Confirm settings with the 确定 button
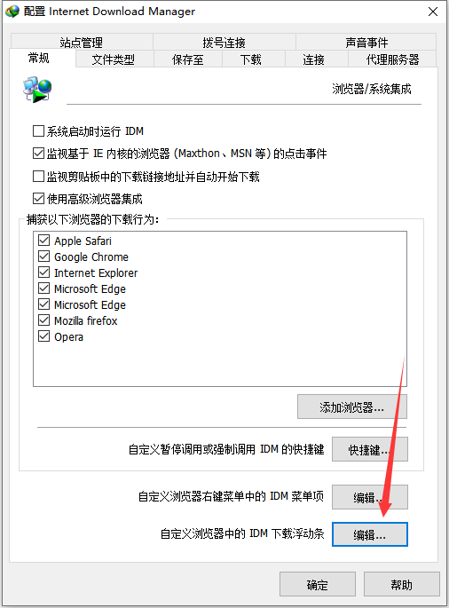Screen dimensions: 449x608 point(318,584)
